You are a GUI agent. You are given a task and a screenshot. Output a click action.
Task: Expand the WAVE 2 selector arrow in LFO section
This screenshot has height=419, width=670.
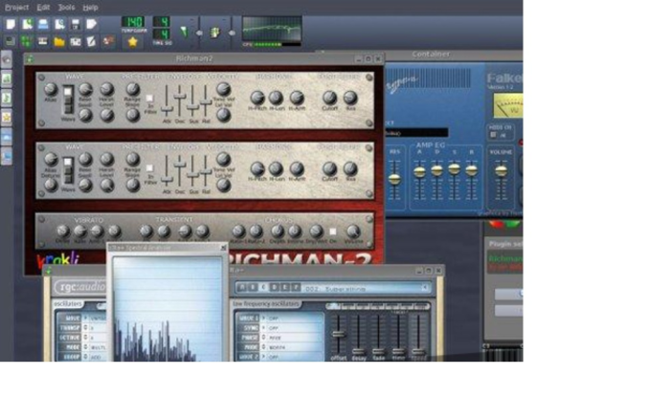point(263,357)
